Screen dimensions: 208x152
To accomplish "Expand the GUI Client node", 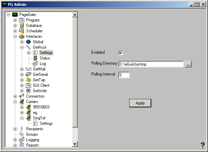I will pos(22,85).
